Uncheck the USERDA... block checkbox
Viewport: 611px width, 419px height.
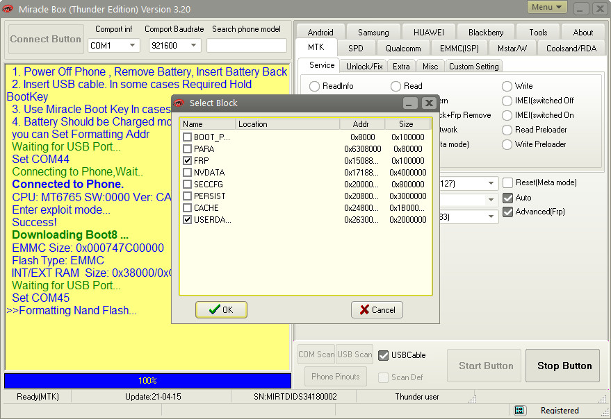(x=188, y=220)
